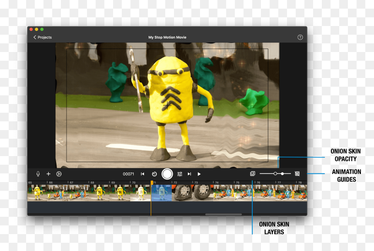Open the movie themes icon beside plus
The width and height of the screenshot is (374, 251).
point(59,174)
